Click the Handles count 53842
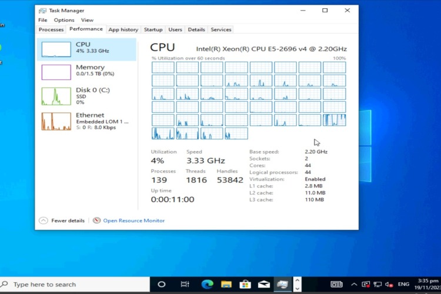 pyautogui.click(x=230, y=180)
